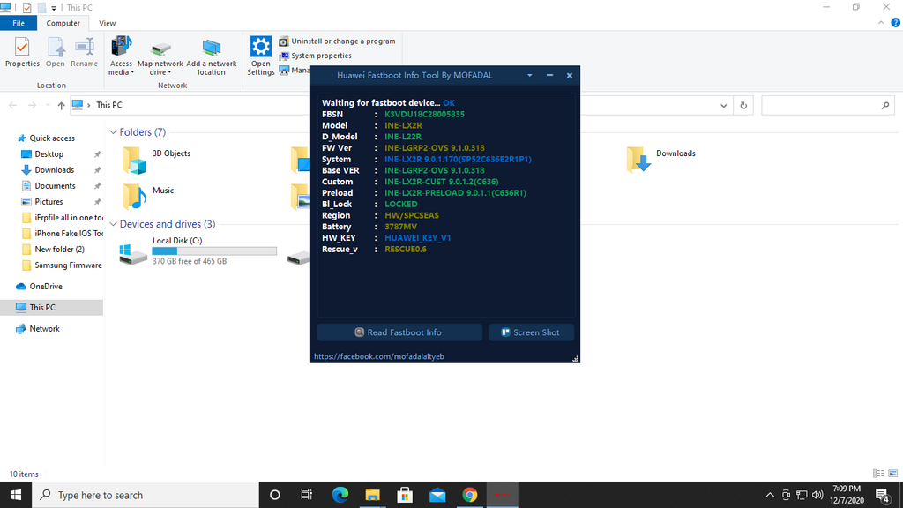Viewport: 903px width, 508px height.
Task: Click Uninstall or change a program
Action: click(x=338, y=41)
